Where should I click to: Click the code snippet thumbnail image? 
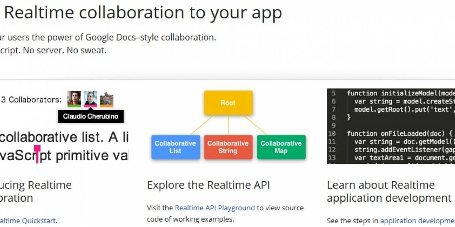391,126
